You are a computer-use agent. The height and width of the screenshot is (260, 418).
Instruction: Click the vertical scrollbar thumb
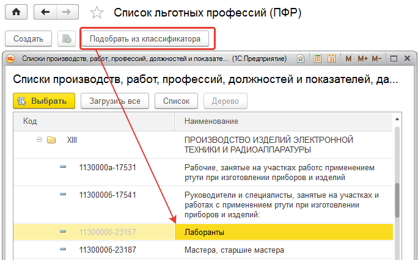click(397, 200)
